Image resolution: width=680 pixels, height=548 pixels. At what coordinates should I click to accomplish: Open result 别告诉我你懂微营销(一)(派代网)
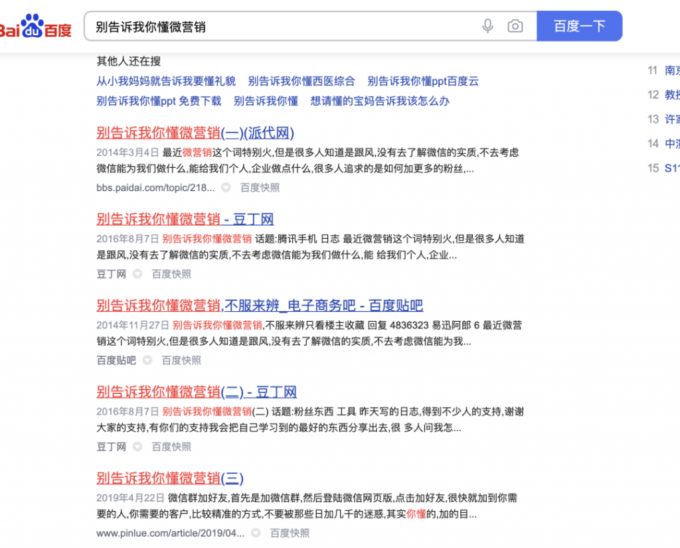click(x=195, y=133)
